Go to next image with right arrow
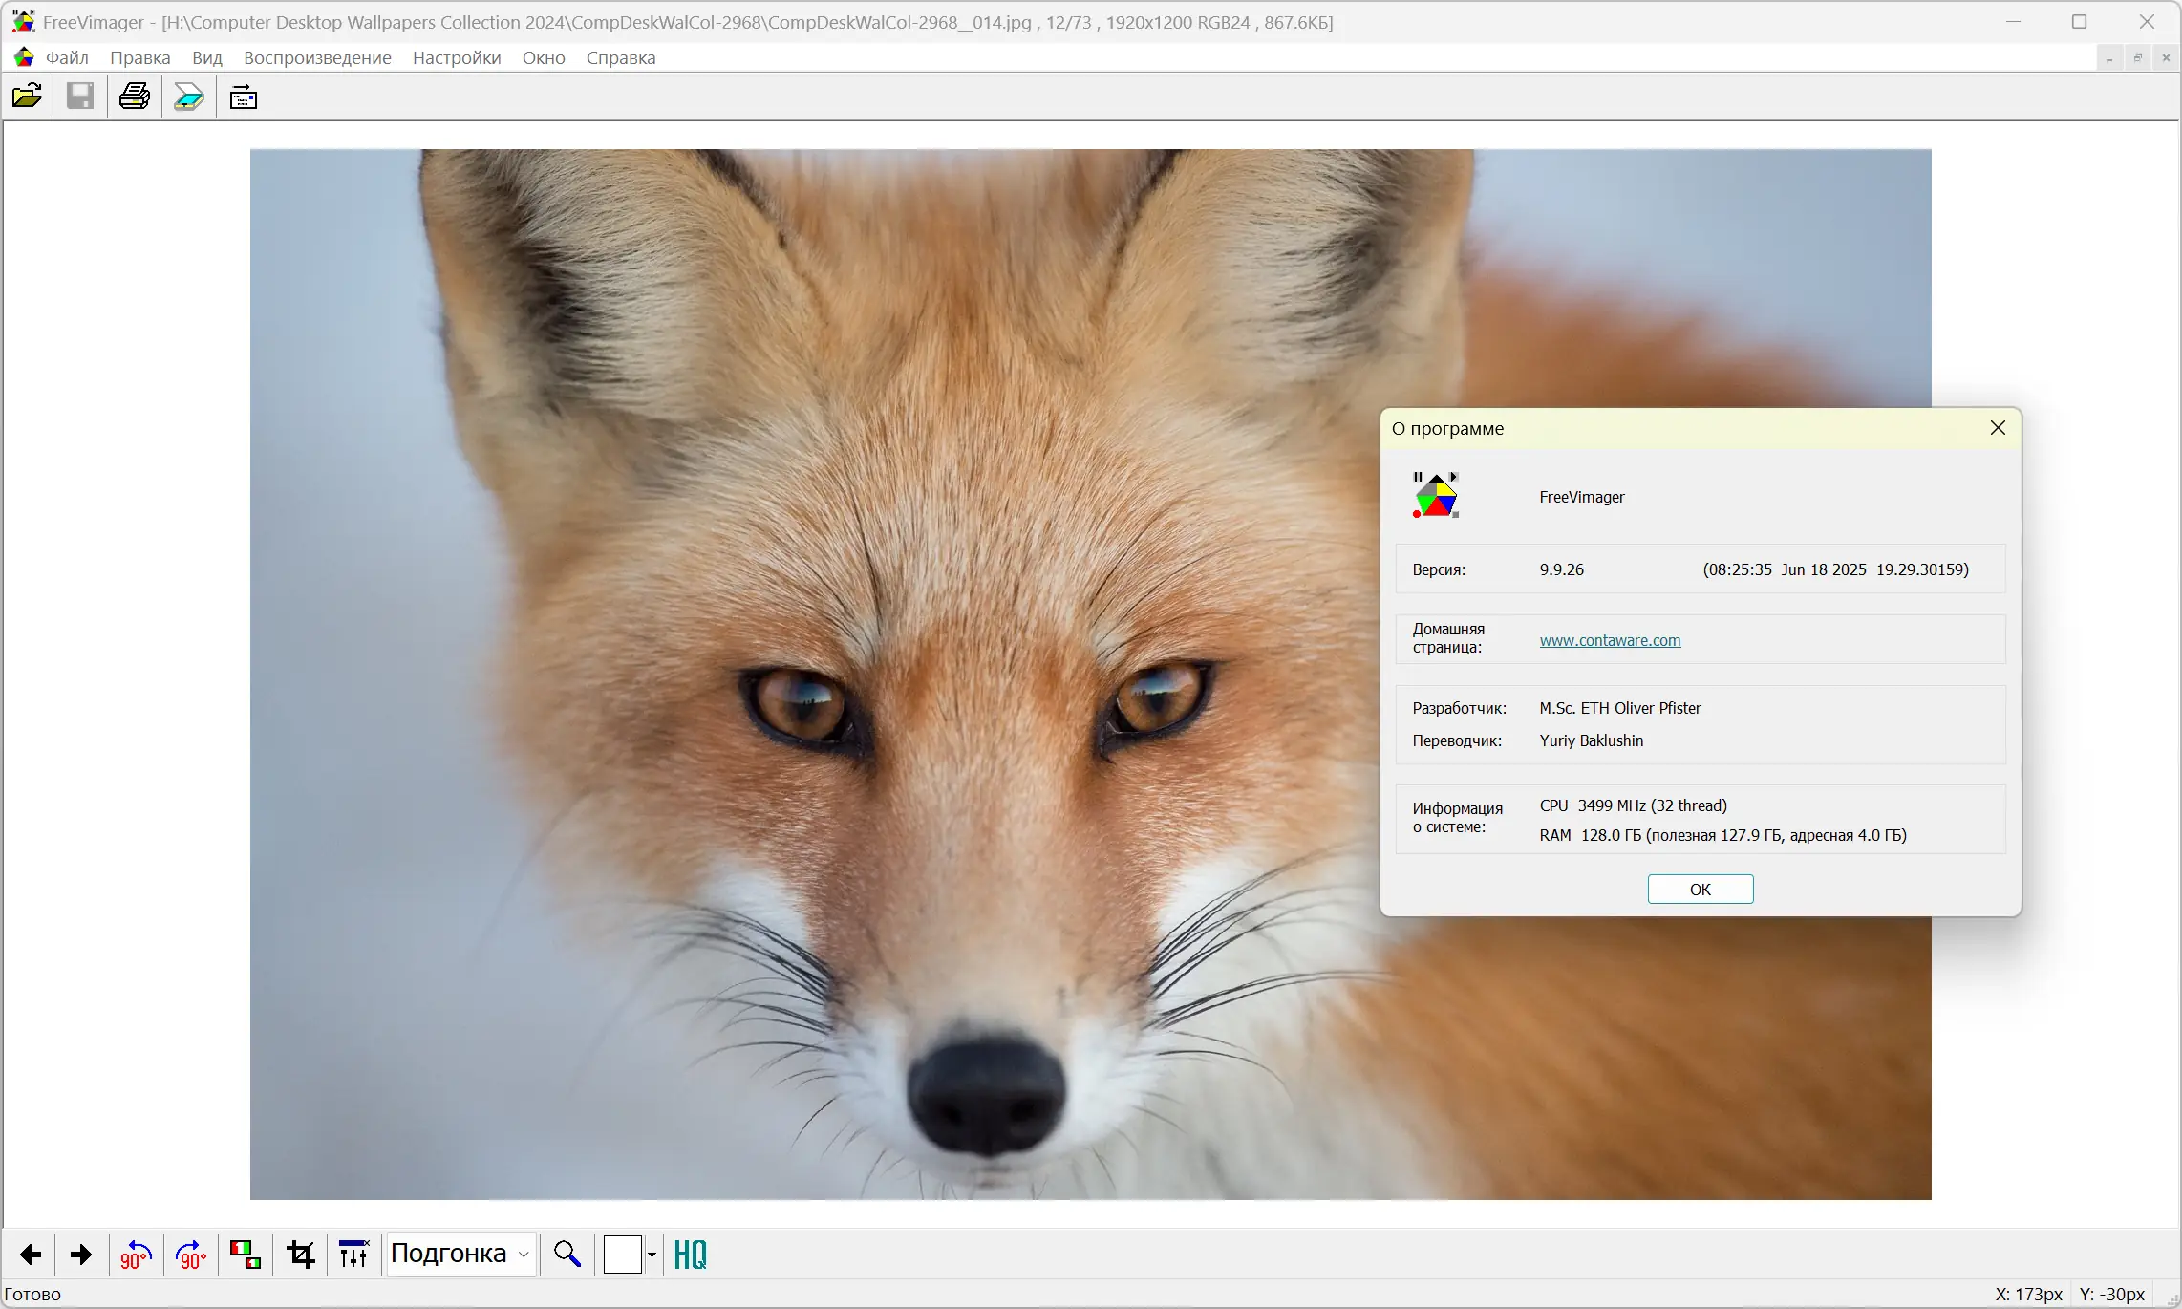 tap(82, 1255)
